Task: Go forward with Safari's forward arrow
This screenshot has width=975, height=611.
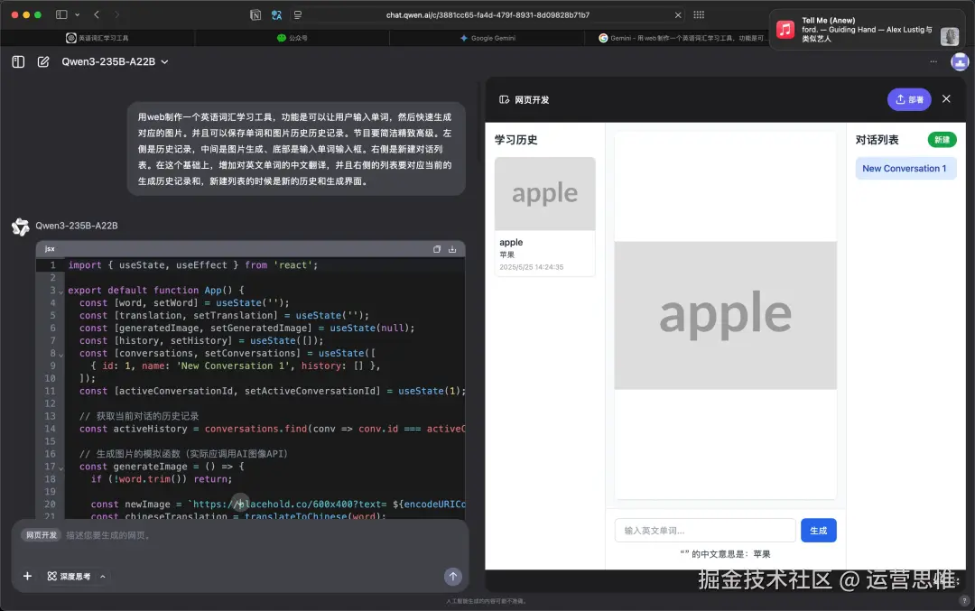Action: click(116, 14)
